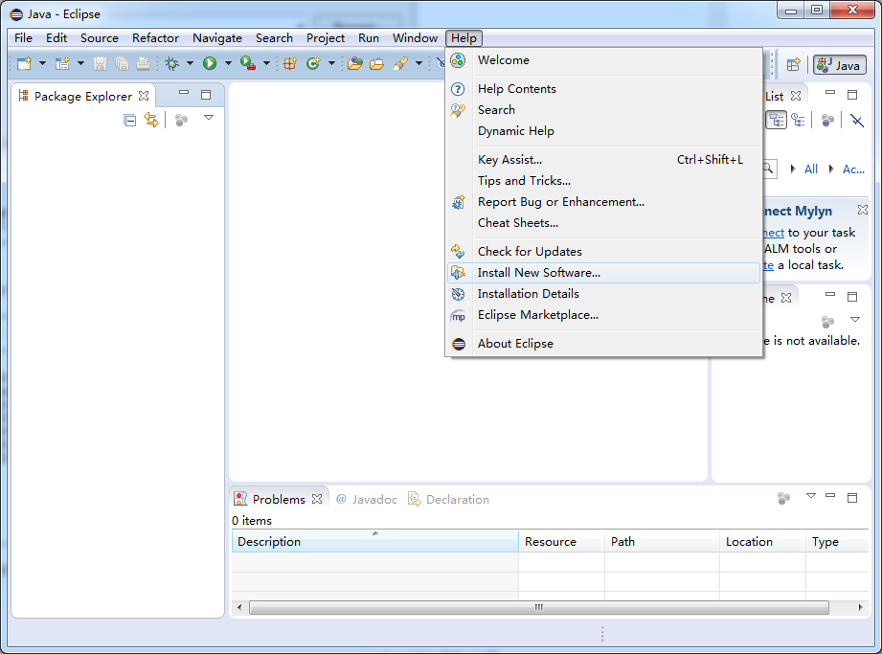
Task: Choose Check for Updates
Action: pos(604,252)
